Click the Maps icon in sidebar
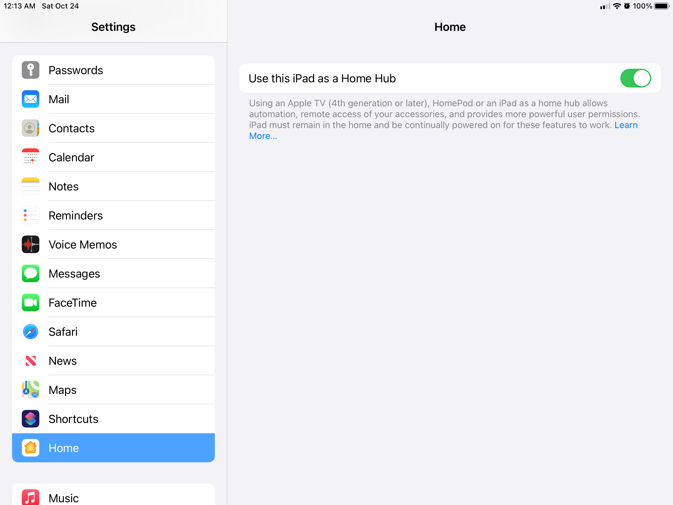Screen dimensions: 673x505 pos(30,390)
